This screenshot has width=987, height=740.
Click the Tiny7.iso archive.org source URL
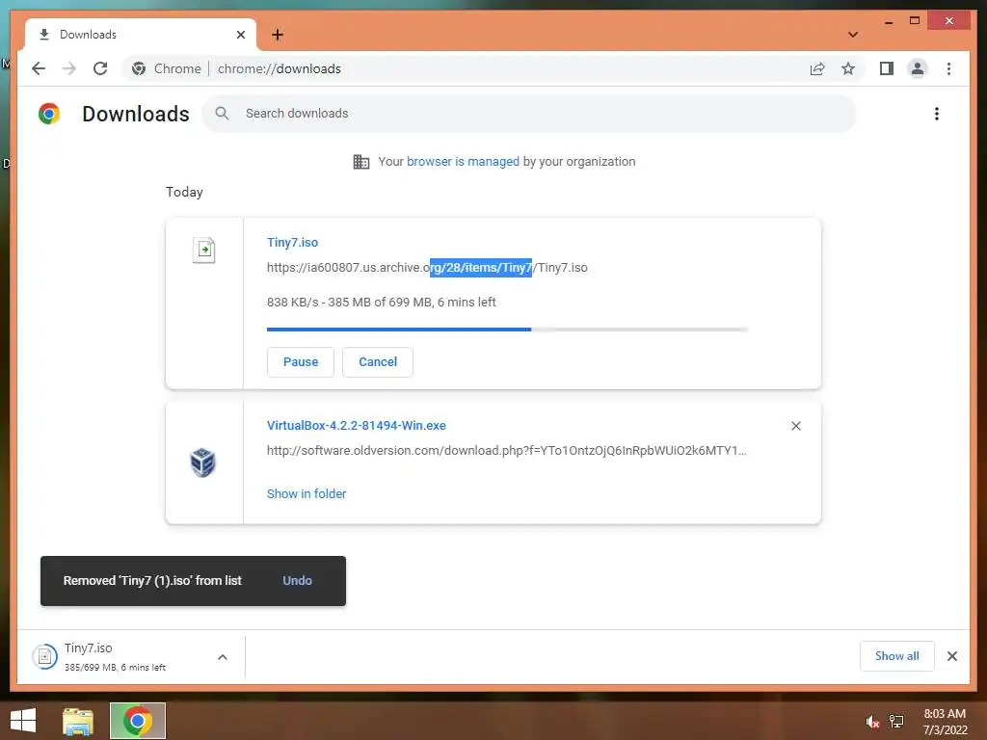tap(427, 268)
